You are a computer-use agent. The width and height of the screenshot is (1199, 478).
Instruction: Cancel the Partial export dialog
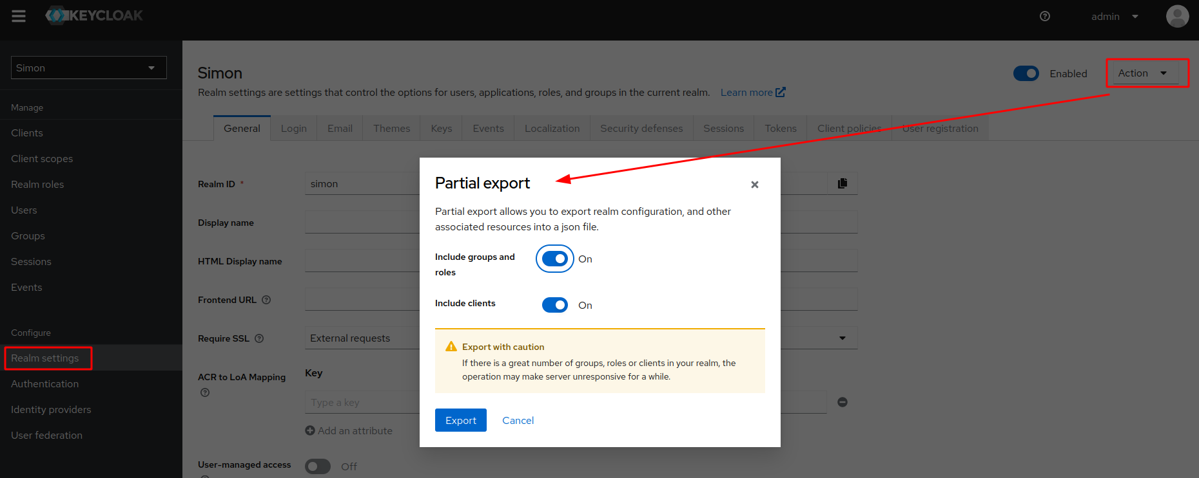(518, 420)
